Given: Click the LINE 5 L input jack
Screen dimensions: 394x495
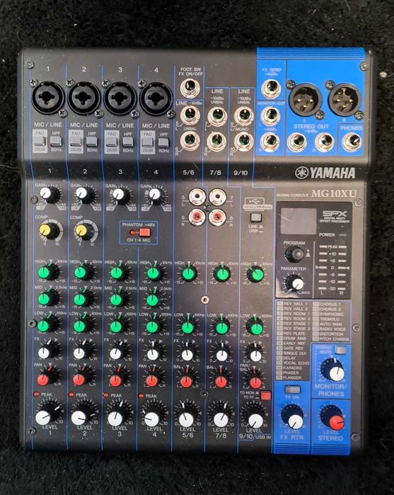Looking at the screenshot, I should 190,115.
